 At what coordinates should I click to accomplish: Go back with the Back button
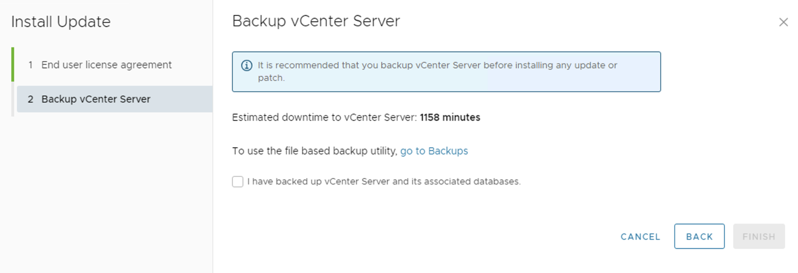click(699, 236)
